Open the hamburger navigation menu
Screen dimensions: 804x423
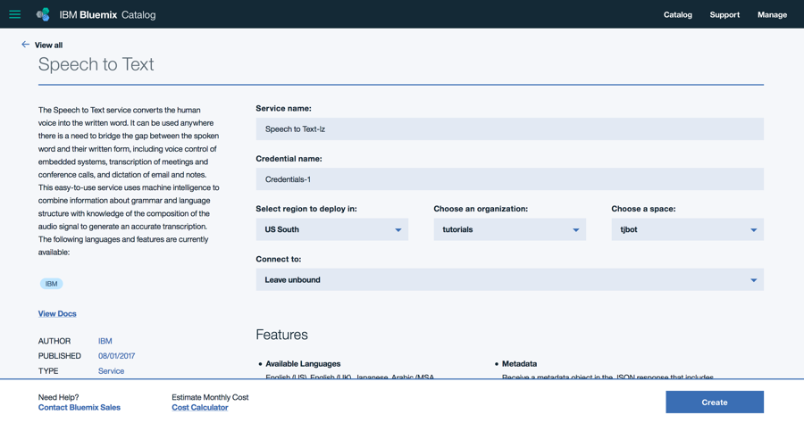[x=15, y=14]
